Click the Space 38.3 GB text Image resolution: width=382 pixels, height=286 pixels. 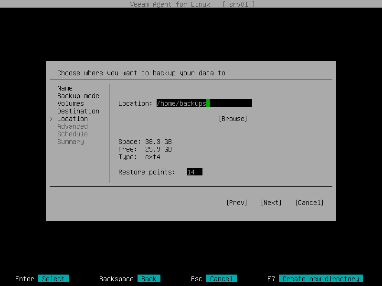pos(145,142)
